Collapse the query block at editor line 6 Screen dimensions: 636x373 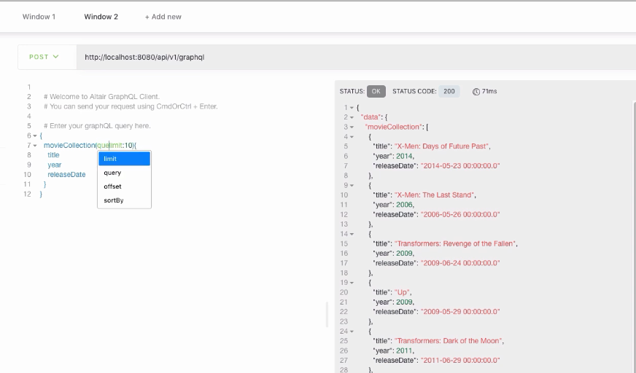coord(35,136)
